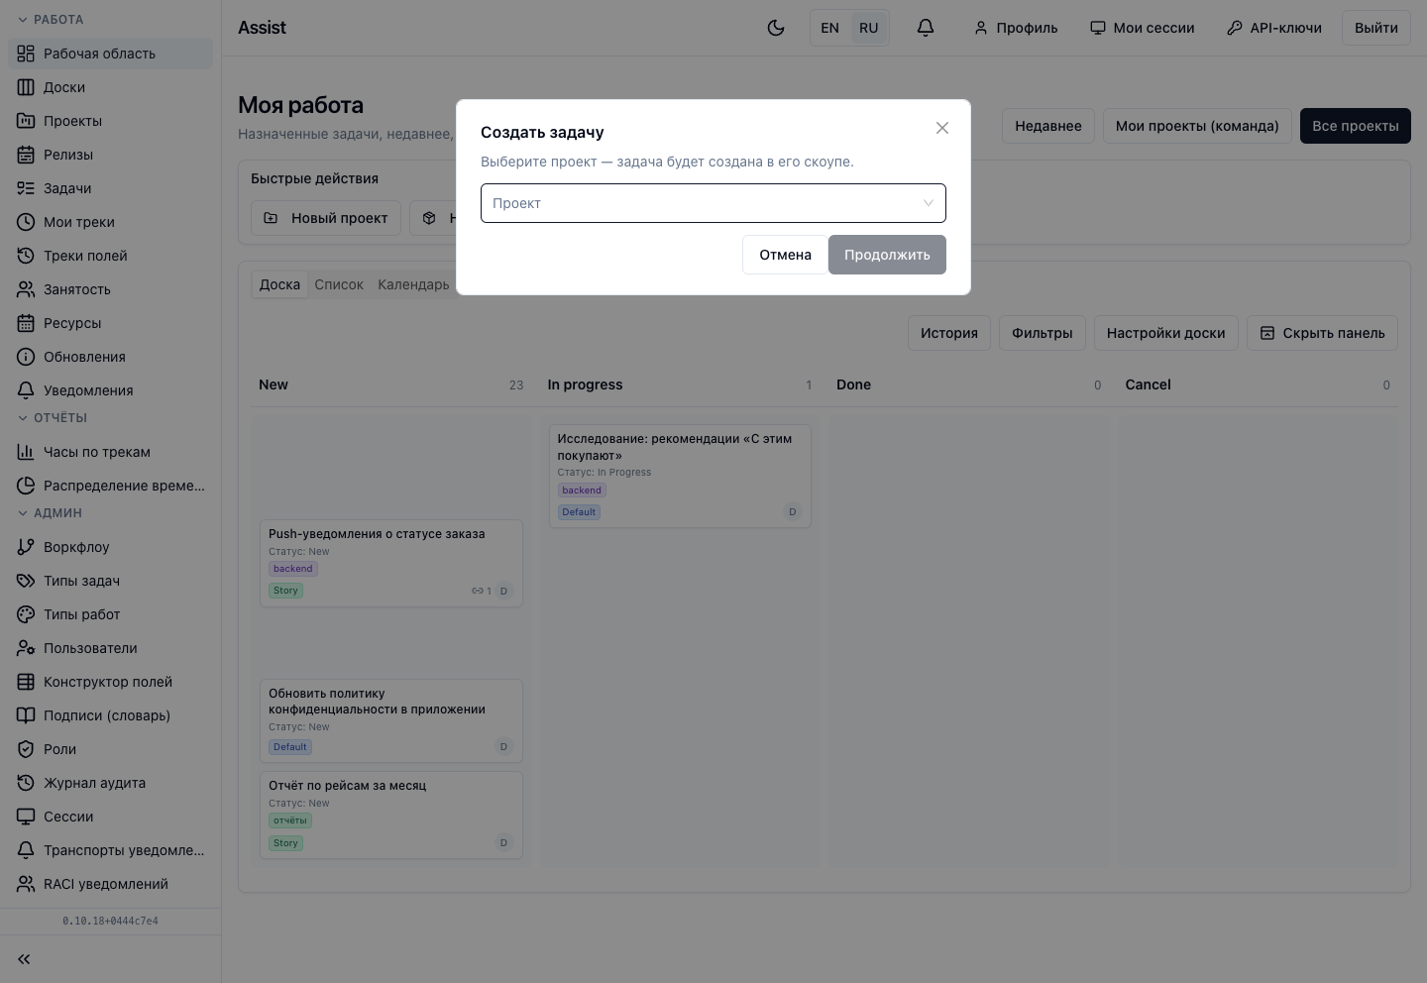
Task: Click the Релизы calendar icon
Action: tap(26, 155)
